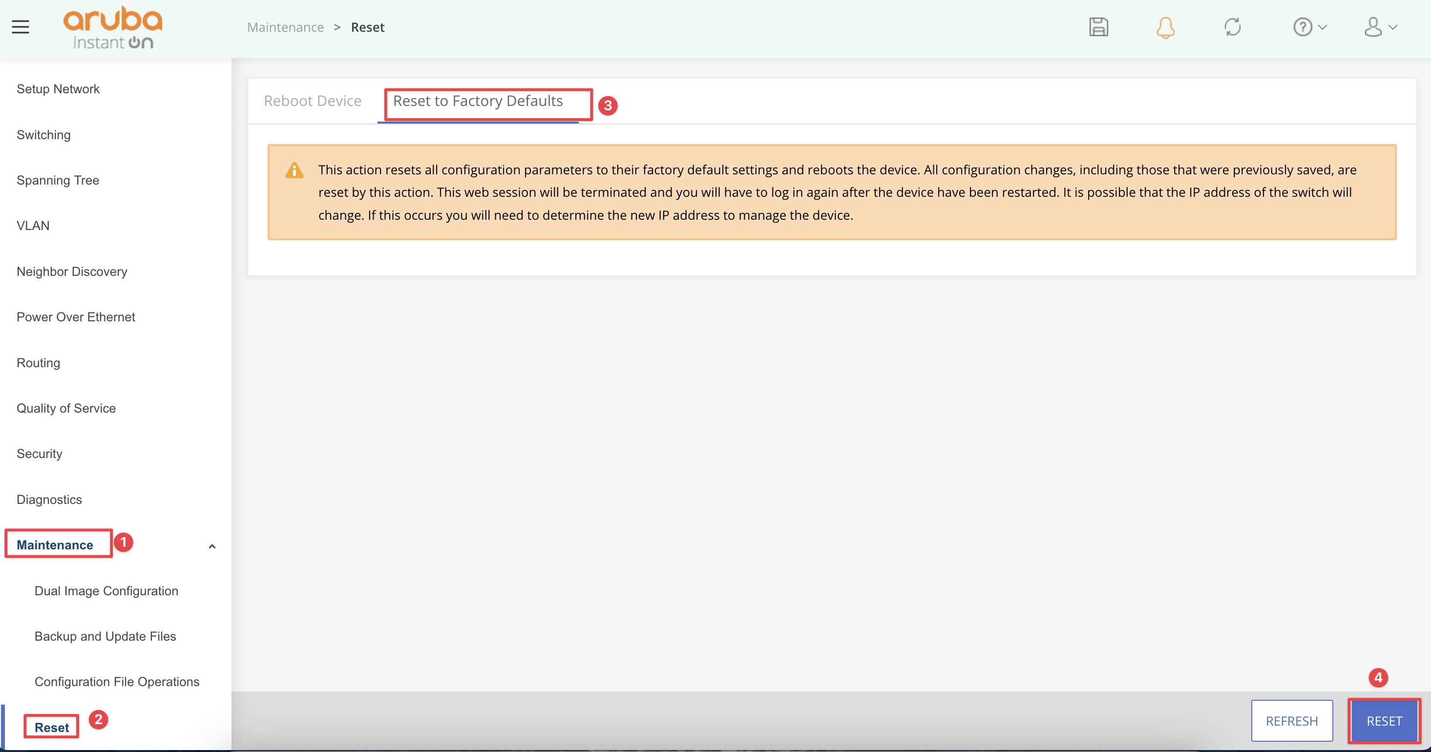Open Quality of Service menu item
Image resolution: width=1431 pixels, height=752 pixels.
click(66, 408)
